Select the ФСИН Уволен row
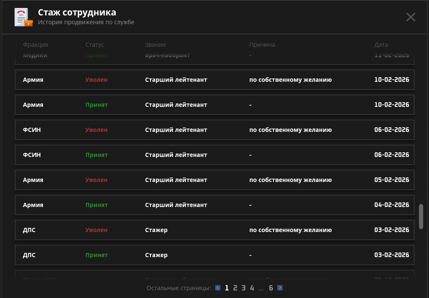 (x=214, y=130)
